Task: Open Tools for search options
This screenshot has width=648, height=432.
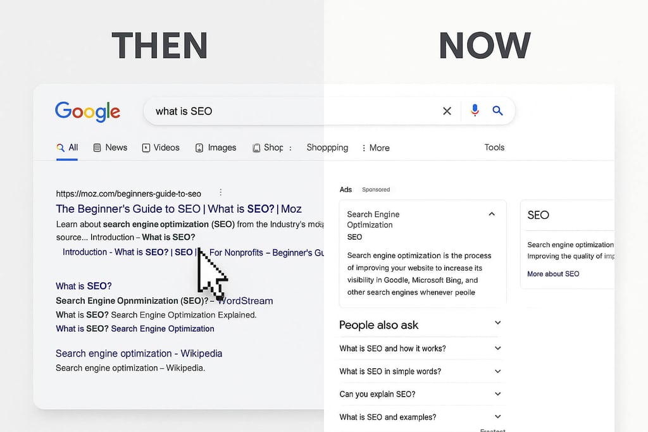Action: (x=494, y=147)
